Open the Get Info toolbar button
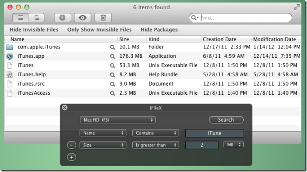This screenshot has height=172, width=307. coord(62,18)
